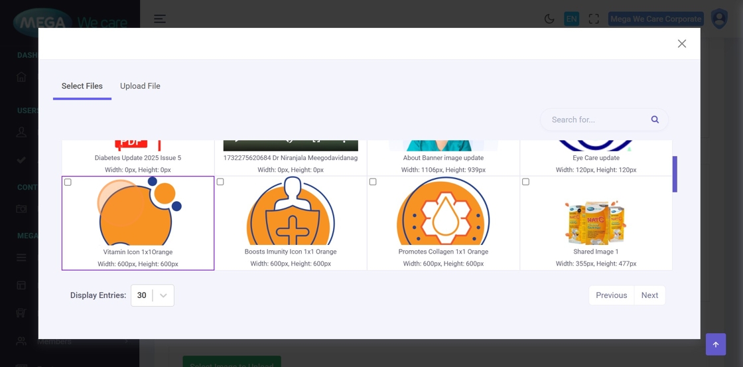The image size is (743, 367).
Task: Go to the Next page
Action: point(649,295)
